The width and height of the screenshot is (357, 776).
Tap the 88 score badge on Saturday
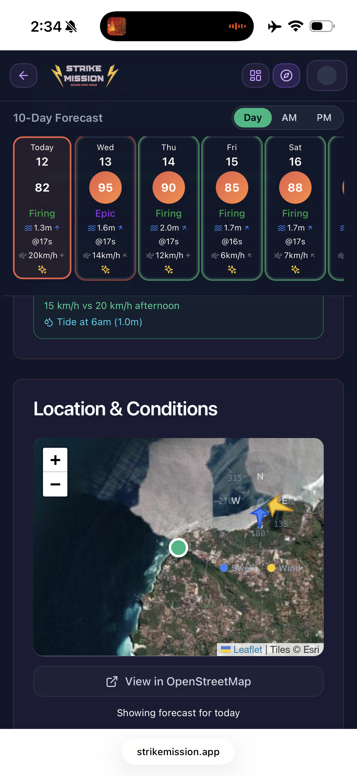(295, 188)
